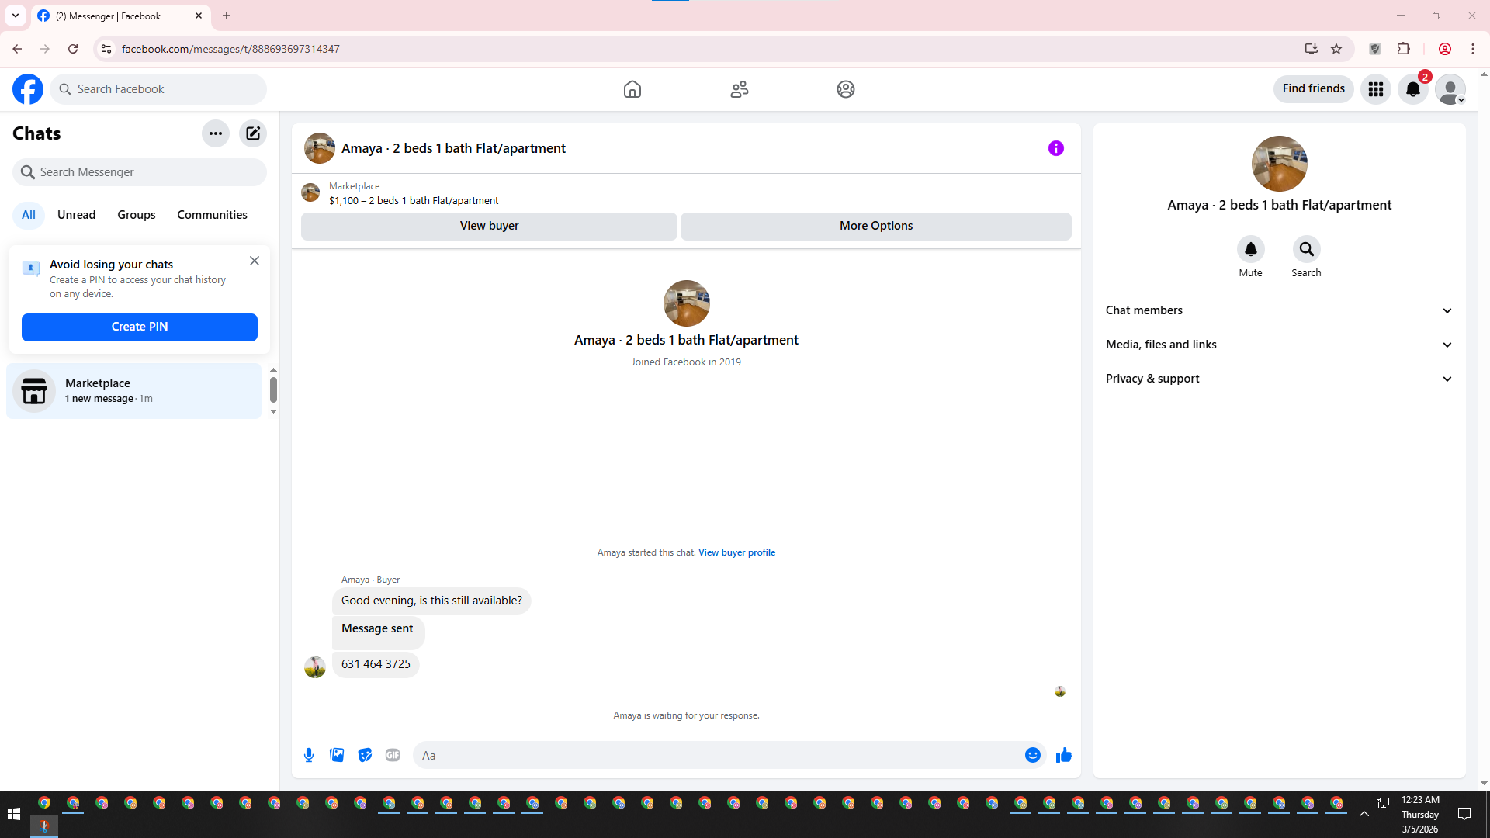Screen dimensions: 1490x838
Task: Click the chat list scroll down arrow
Action: pos(273,412)
